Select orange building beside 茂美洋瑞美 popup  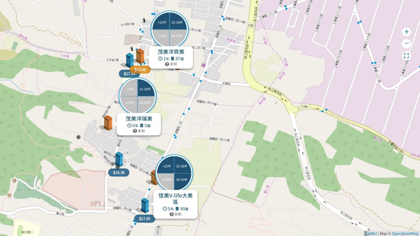click(x=108, y=123)
